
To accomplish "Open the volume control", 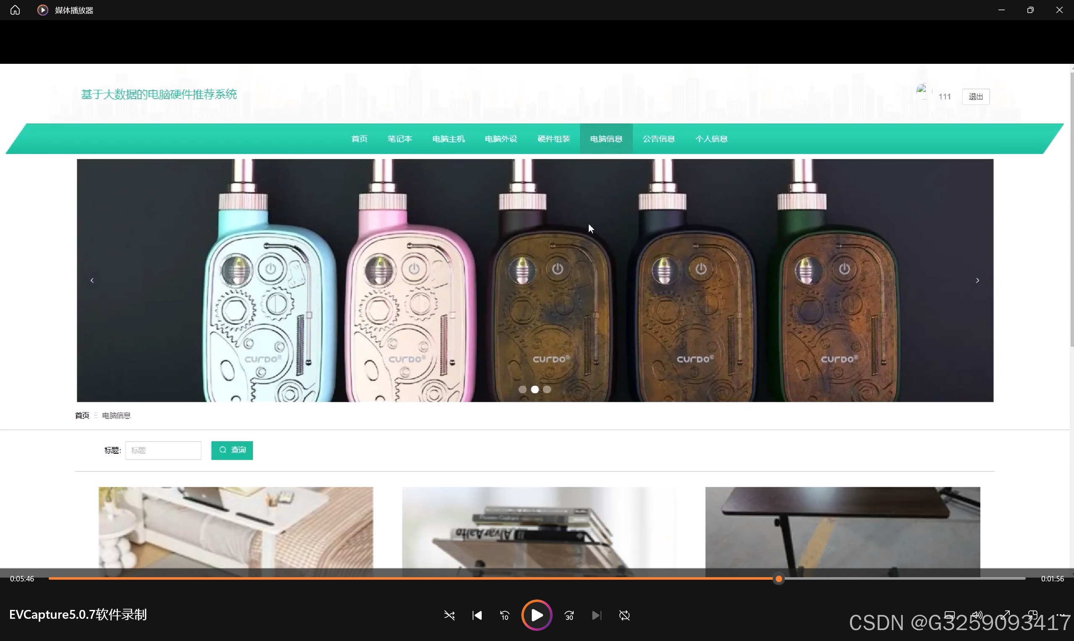I will [977, 615].
